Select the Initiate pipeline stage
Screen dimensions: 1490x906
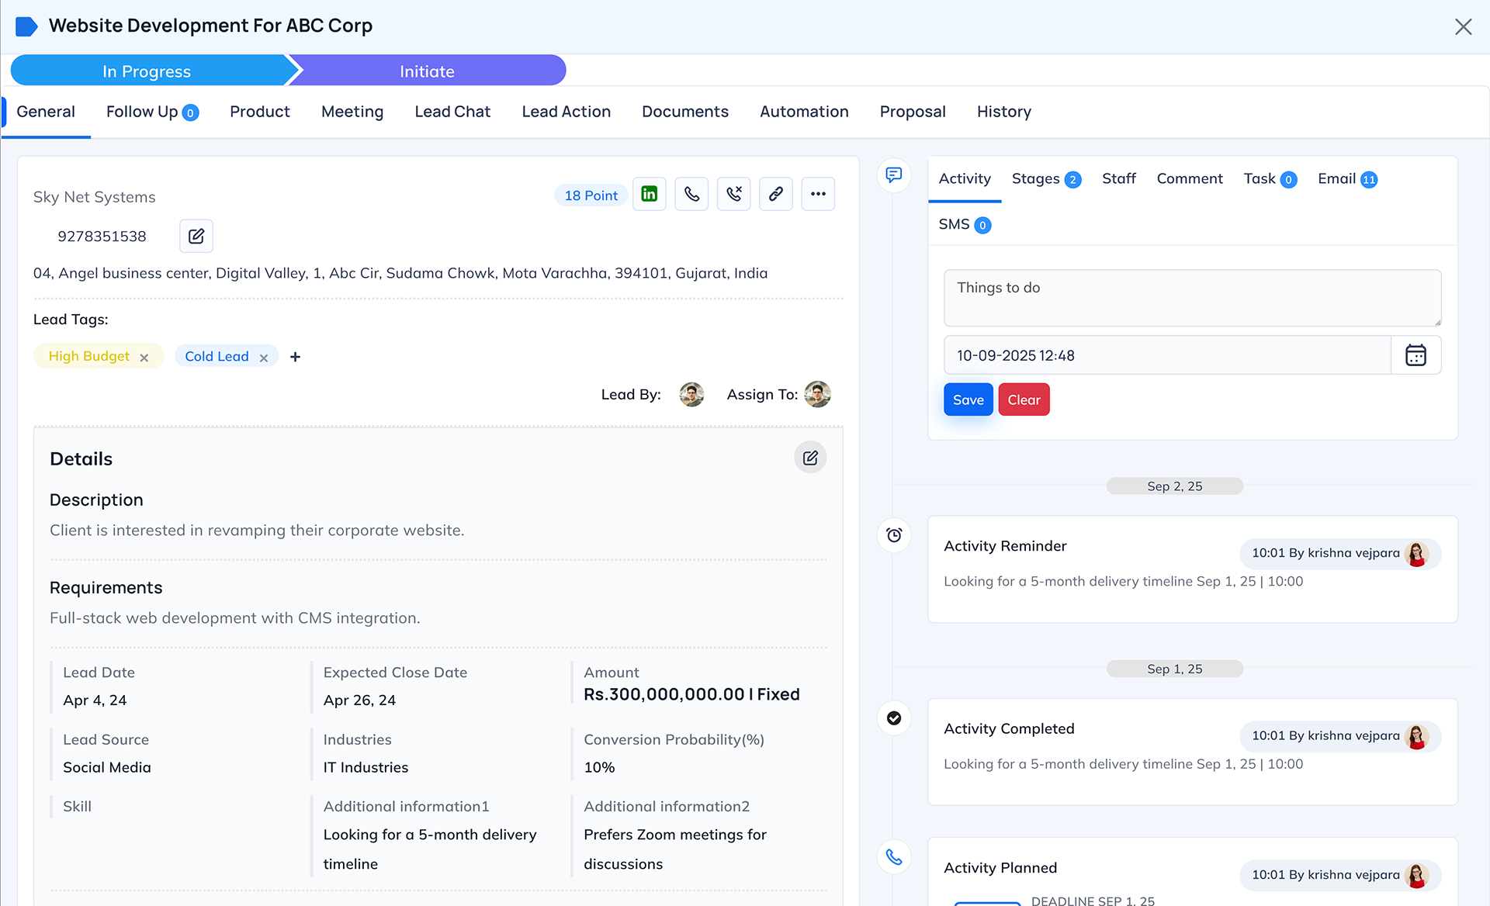click(x=427, y=71)
